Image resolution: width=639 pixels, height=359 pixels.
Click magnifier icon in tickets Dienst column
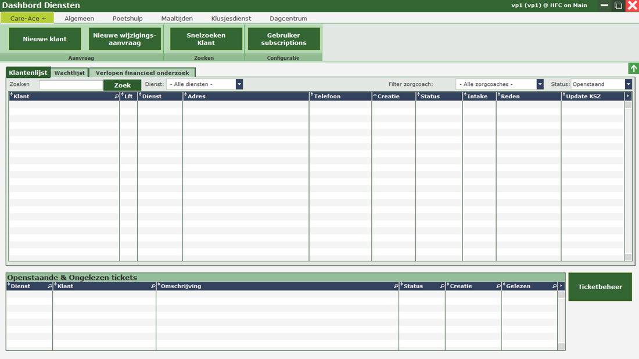(49, 286)
